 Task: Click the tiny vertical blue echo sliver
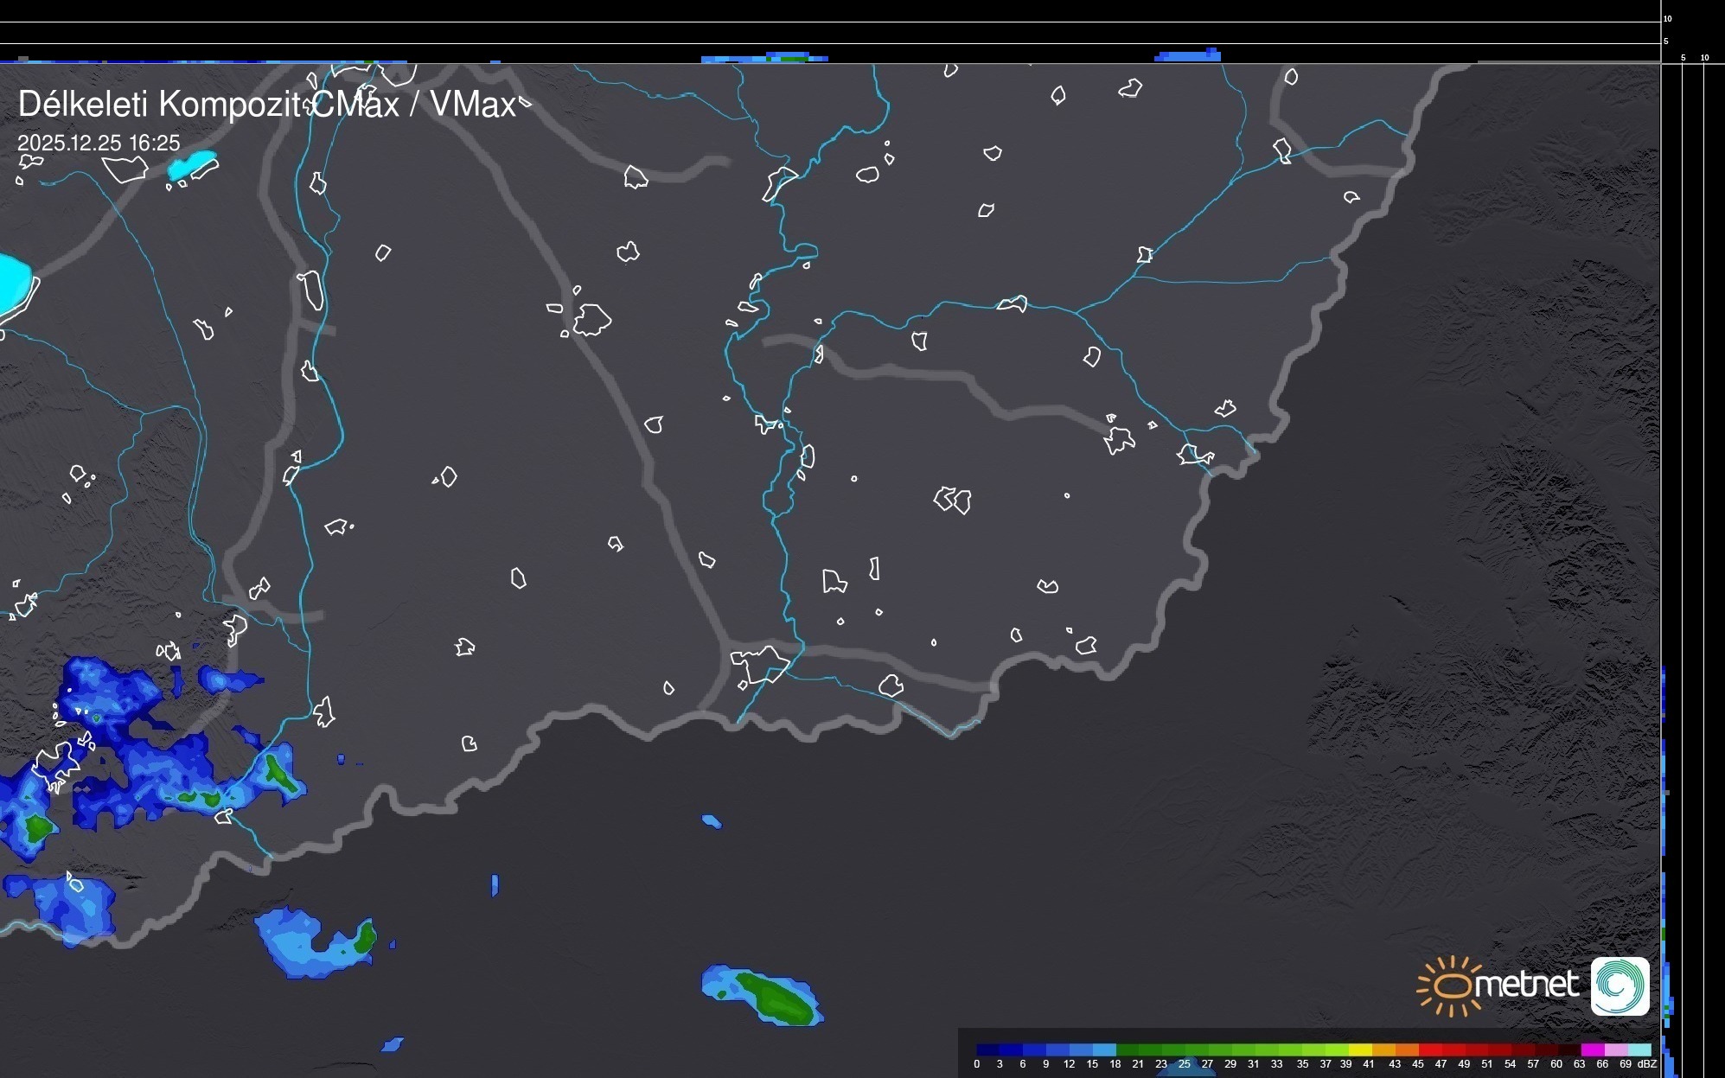pyautogui.click(x=495, y=884)
